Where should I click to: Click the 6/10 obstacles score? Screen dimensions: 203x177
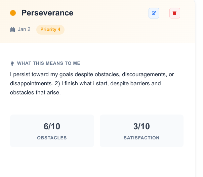(52, 126)
